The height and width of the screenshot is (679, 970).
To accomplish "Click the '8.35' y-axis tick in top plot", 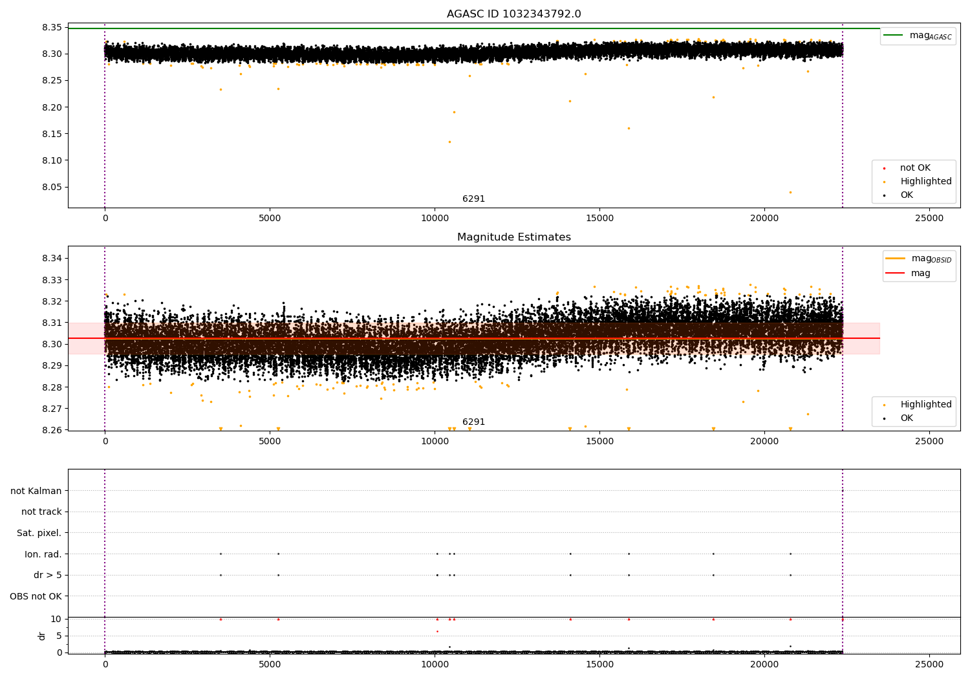I will click(x=52, y=28).
